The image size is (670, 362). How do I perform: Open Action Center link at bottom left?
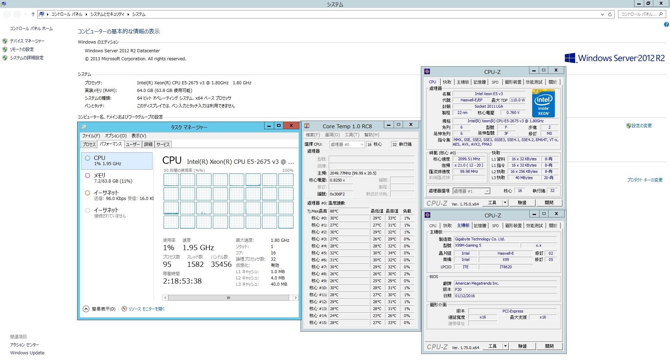tap(24, 345)
